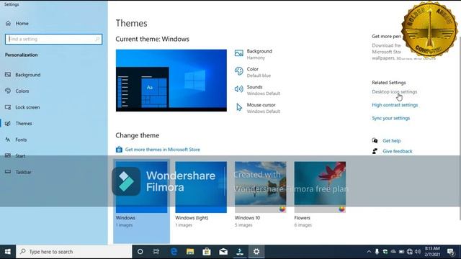Click the current theme preview image

[x=171, y=81]
